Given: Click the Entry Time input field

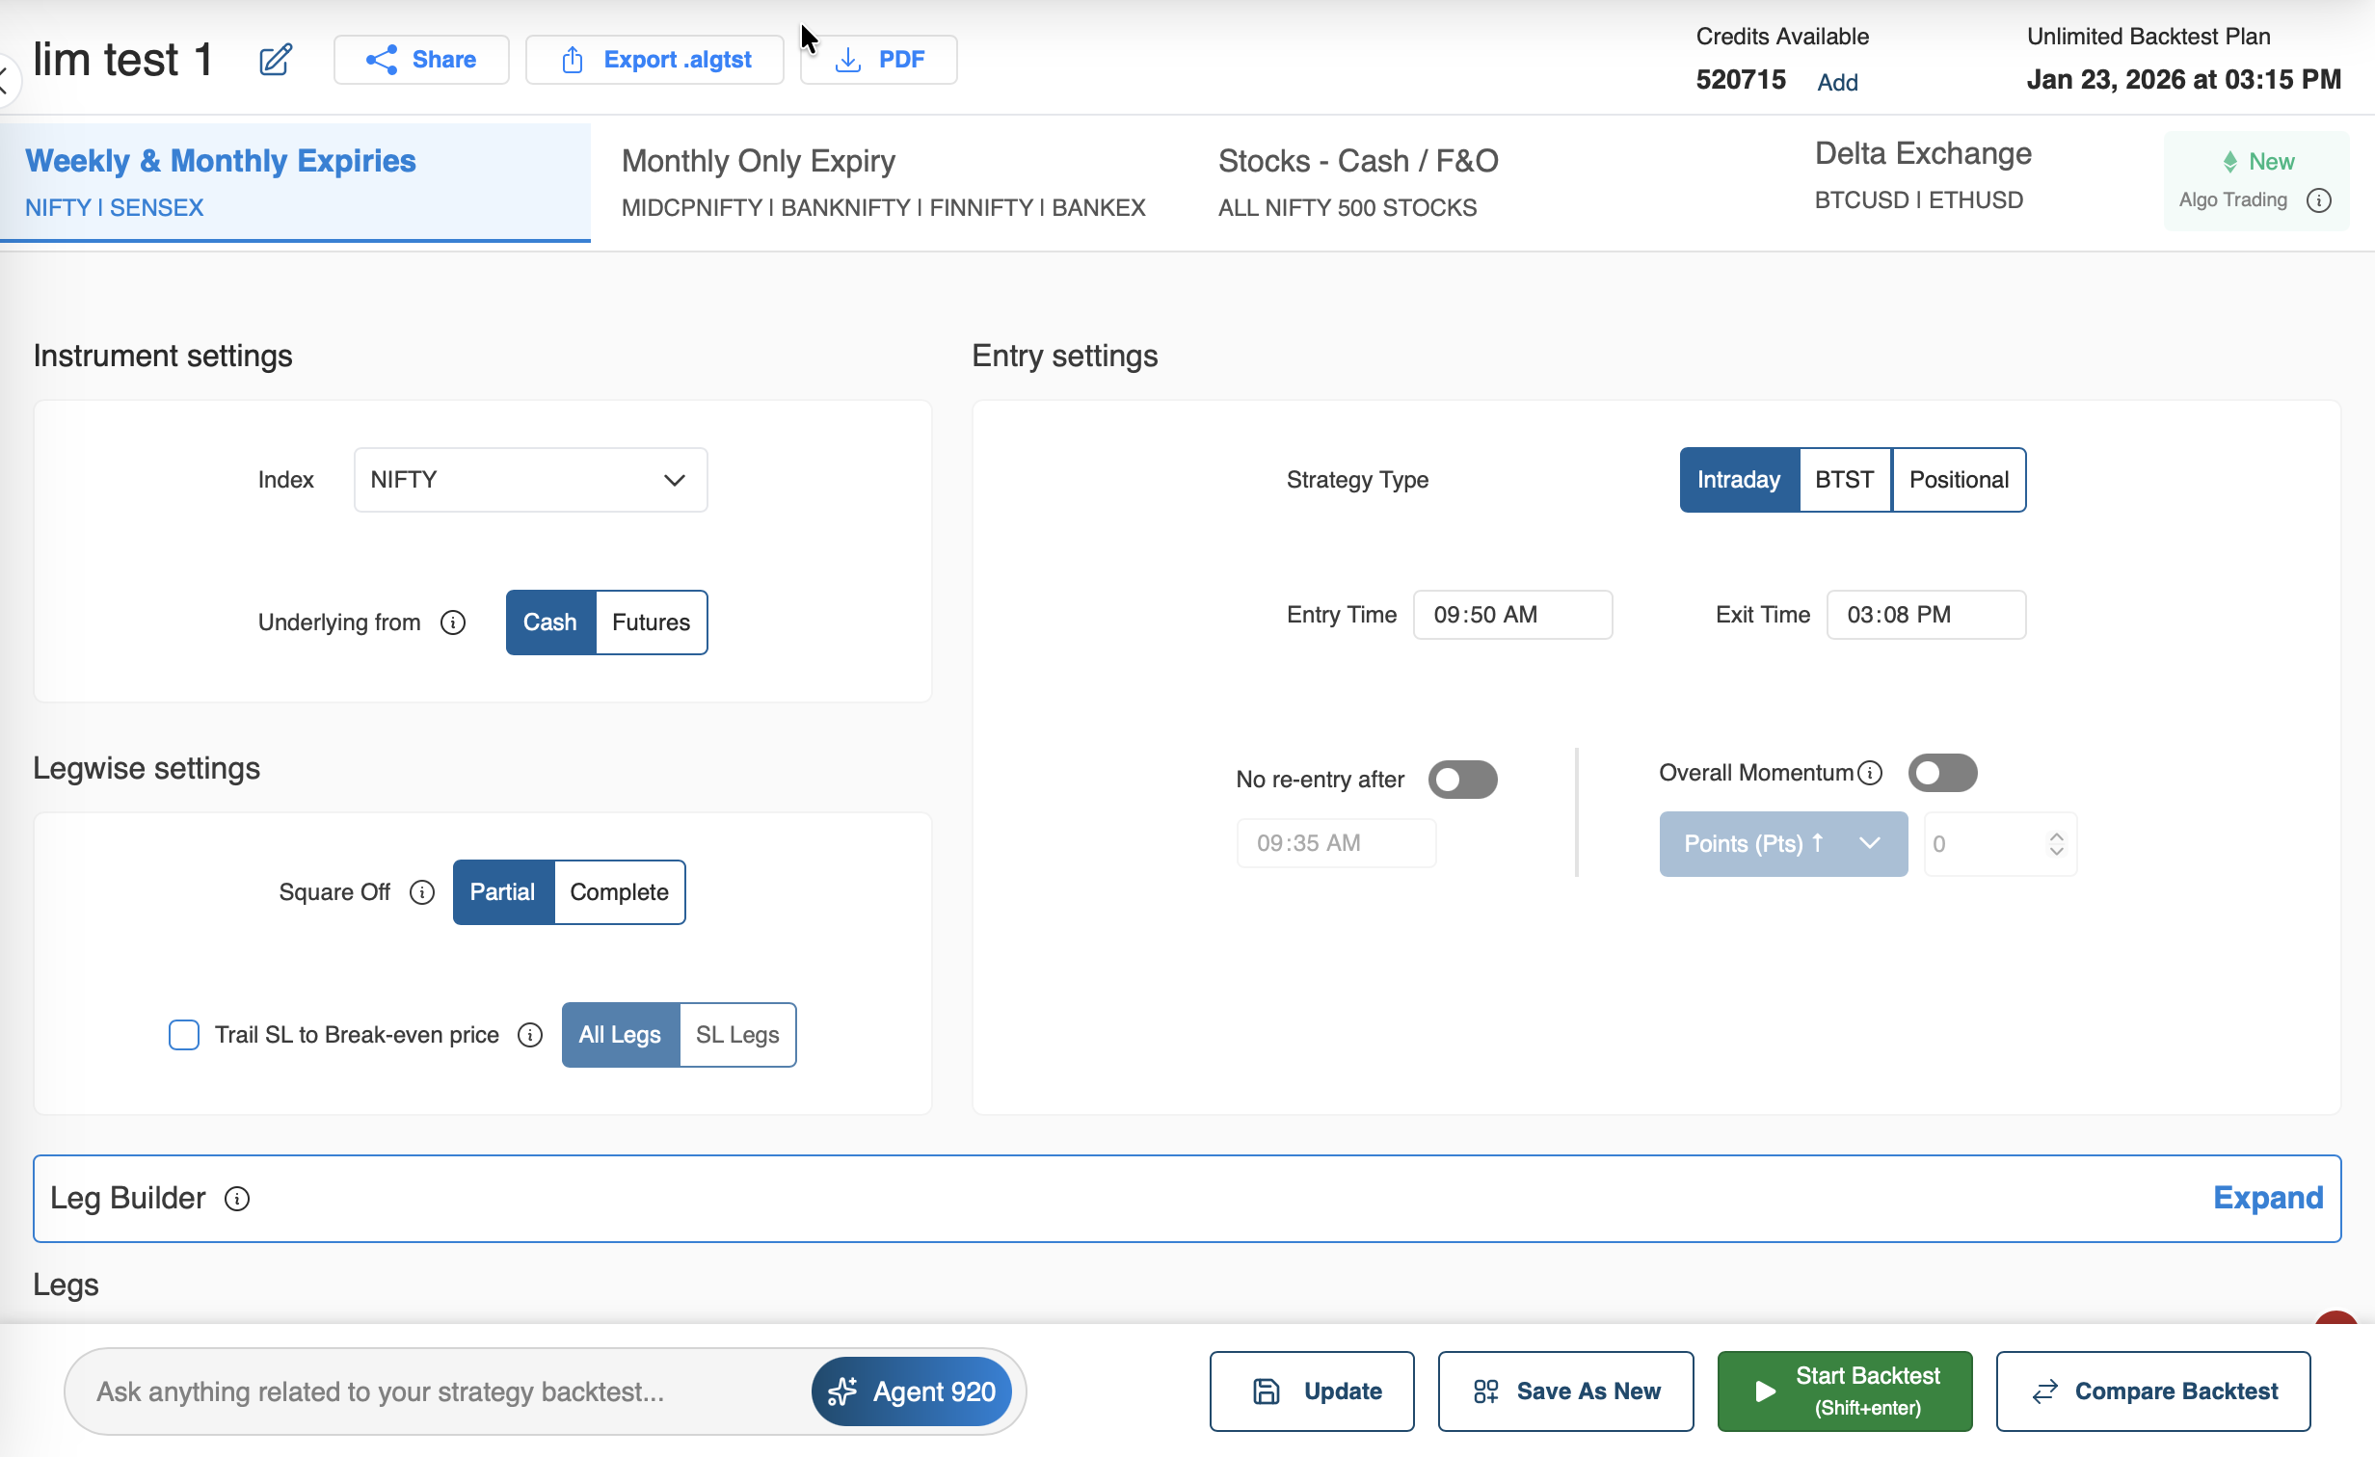Looking at the screenshot, I should click(1511, 615).
